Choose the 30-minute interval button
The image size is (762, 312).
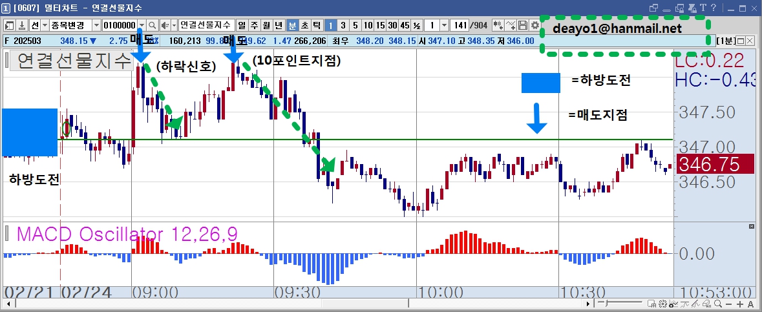point(392,25)
